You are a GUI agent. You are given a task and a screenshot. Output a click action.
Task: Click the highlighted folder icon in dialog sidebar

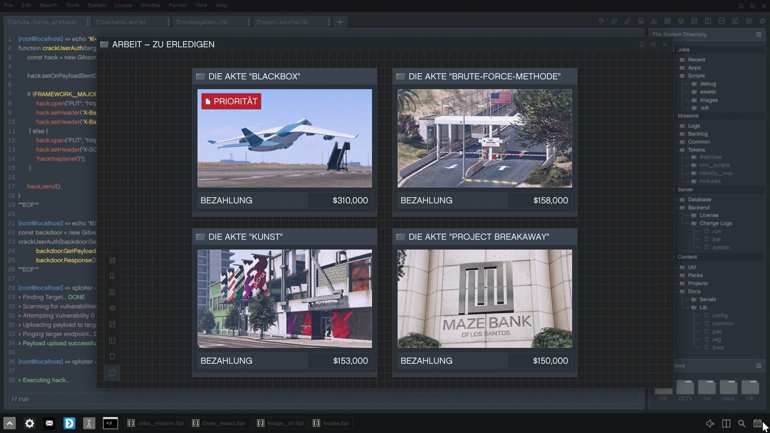tap(112, 372)
